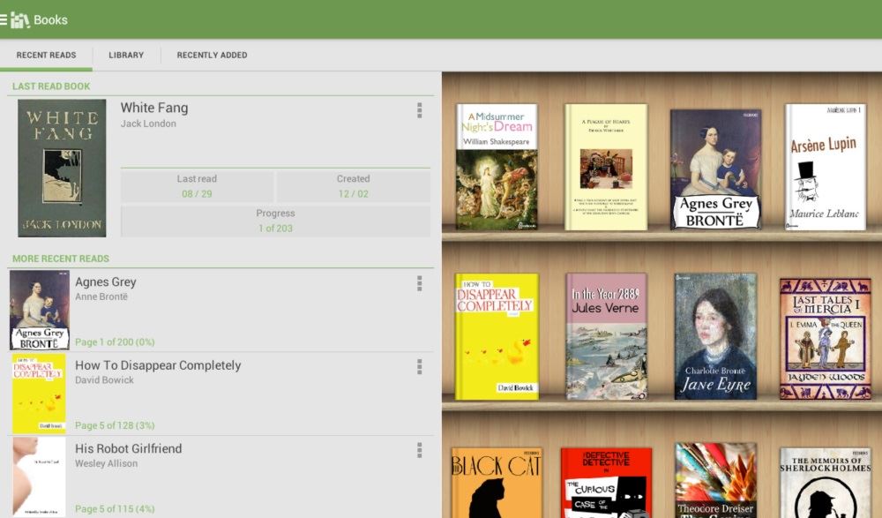Click the Last Read Book heading
Screen dimensions: 882x518
[51, 86]
